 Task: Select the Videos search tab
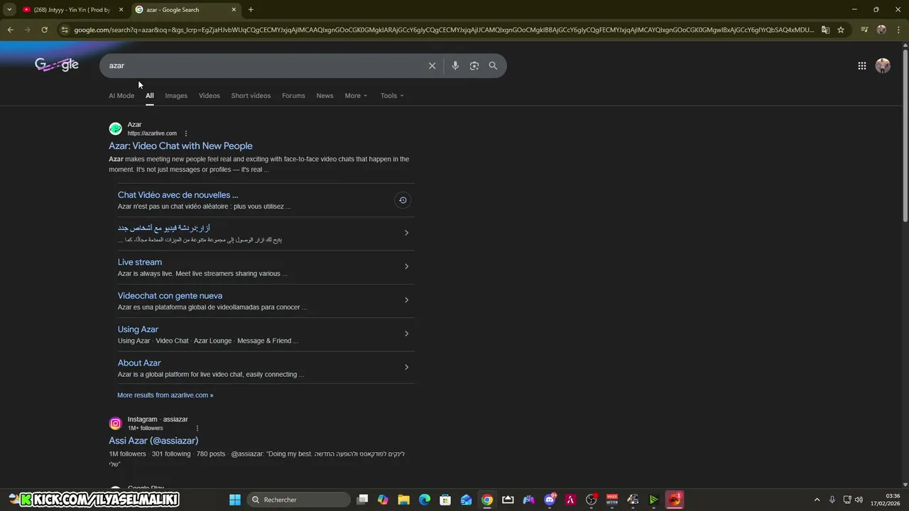point(209,96)
